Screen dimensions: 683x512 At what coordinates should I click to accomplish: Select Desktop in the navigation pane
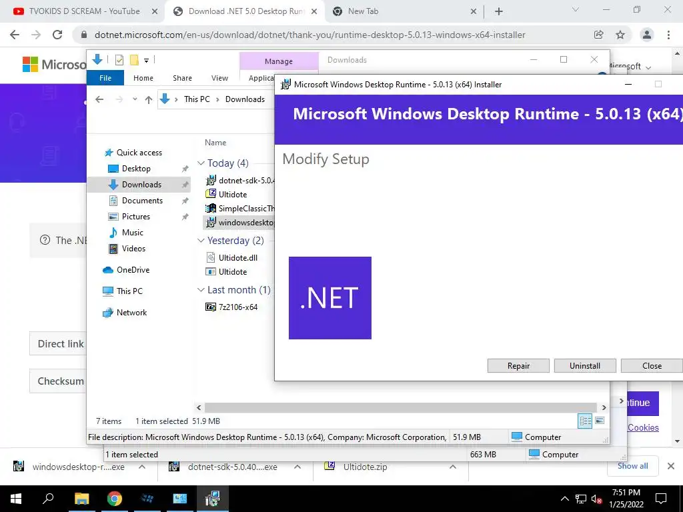(136, 169)
